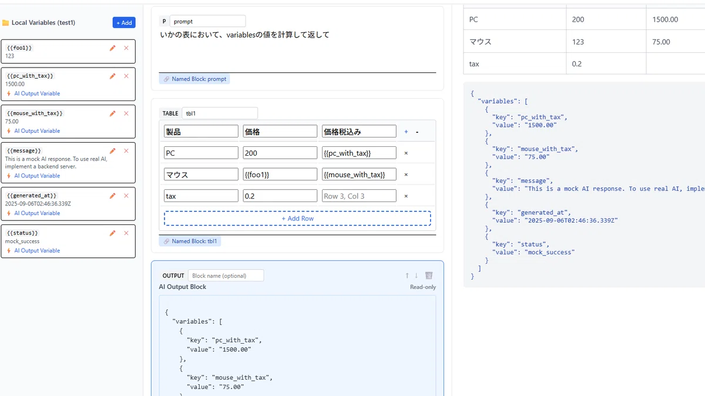This screenshot has width=705, height=396.
Task: Click the 価格税込み header cell
Action: [359, 132]
